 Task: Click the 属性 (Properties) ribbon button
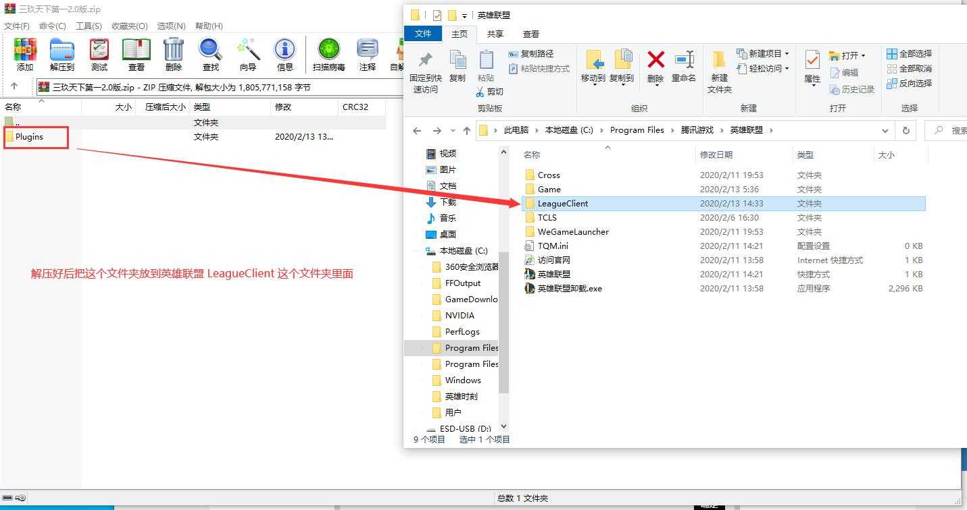pos(812,67)
